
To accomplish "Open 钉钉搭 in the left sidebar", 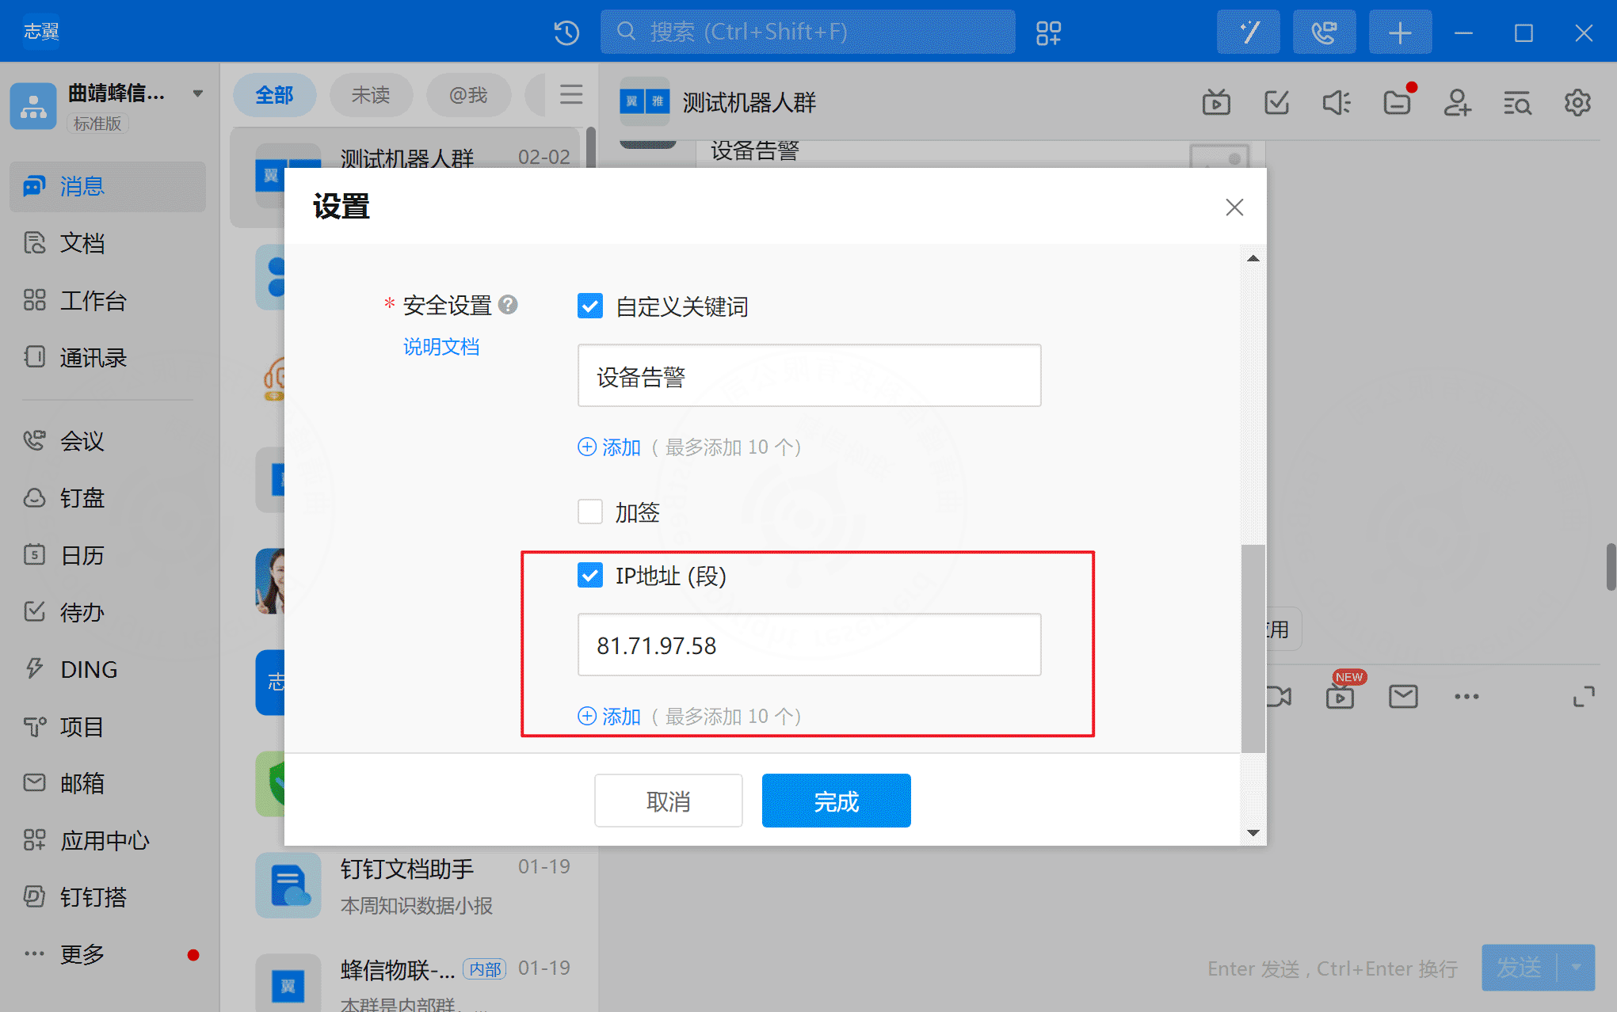I will click(x=108, y=897).
